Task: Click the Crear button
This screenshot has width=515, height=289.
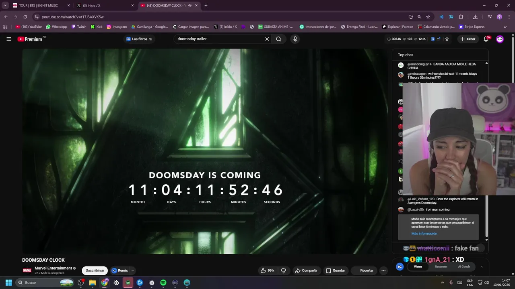Action: (468, 39)
